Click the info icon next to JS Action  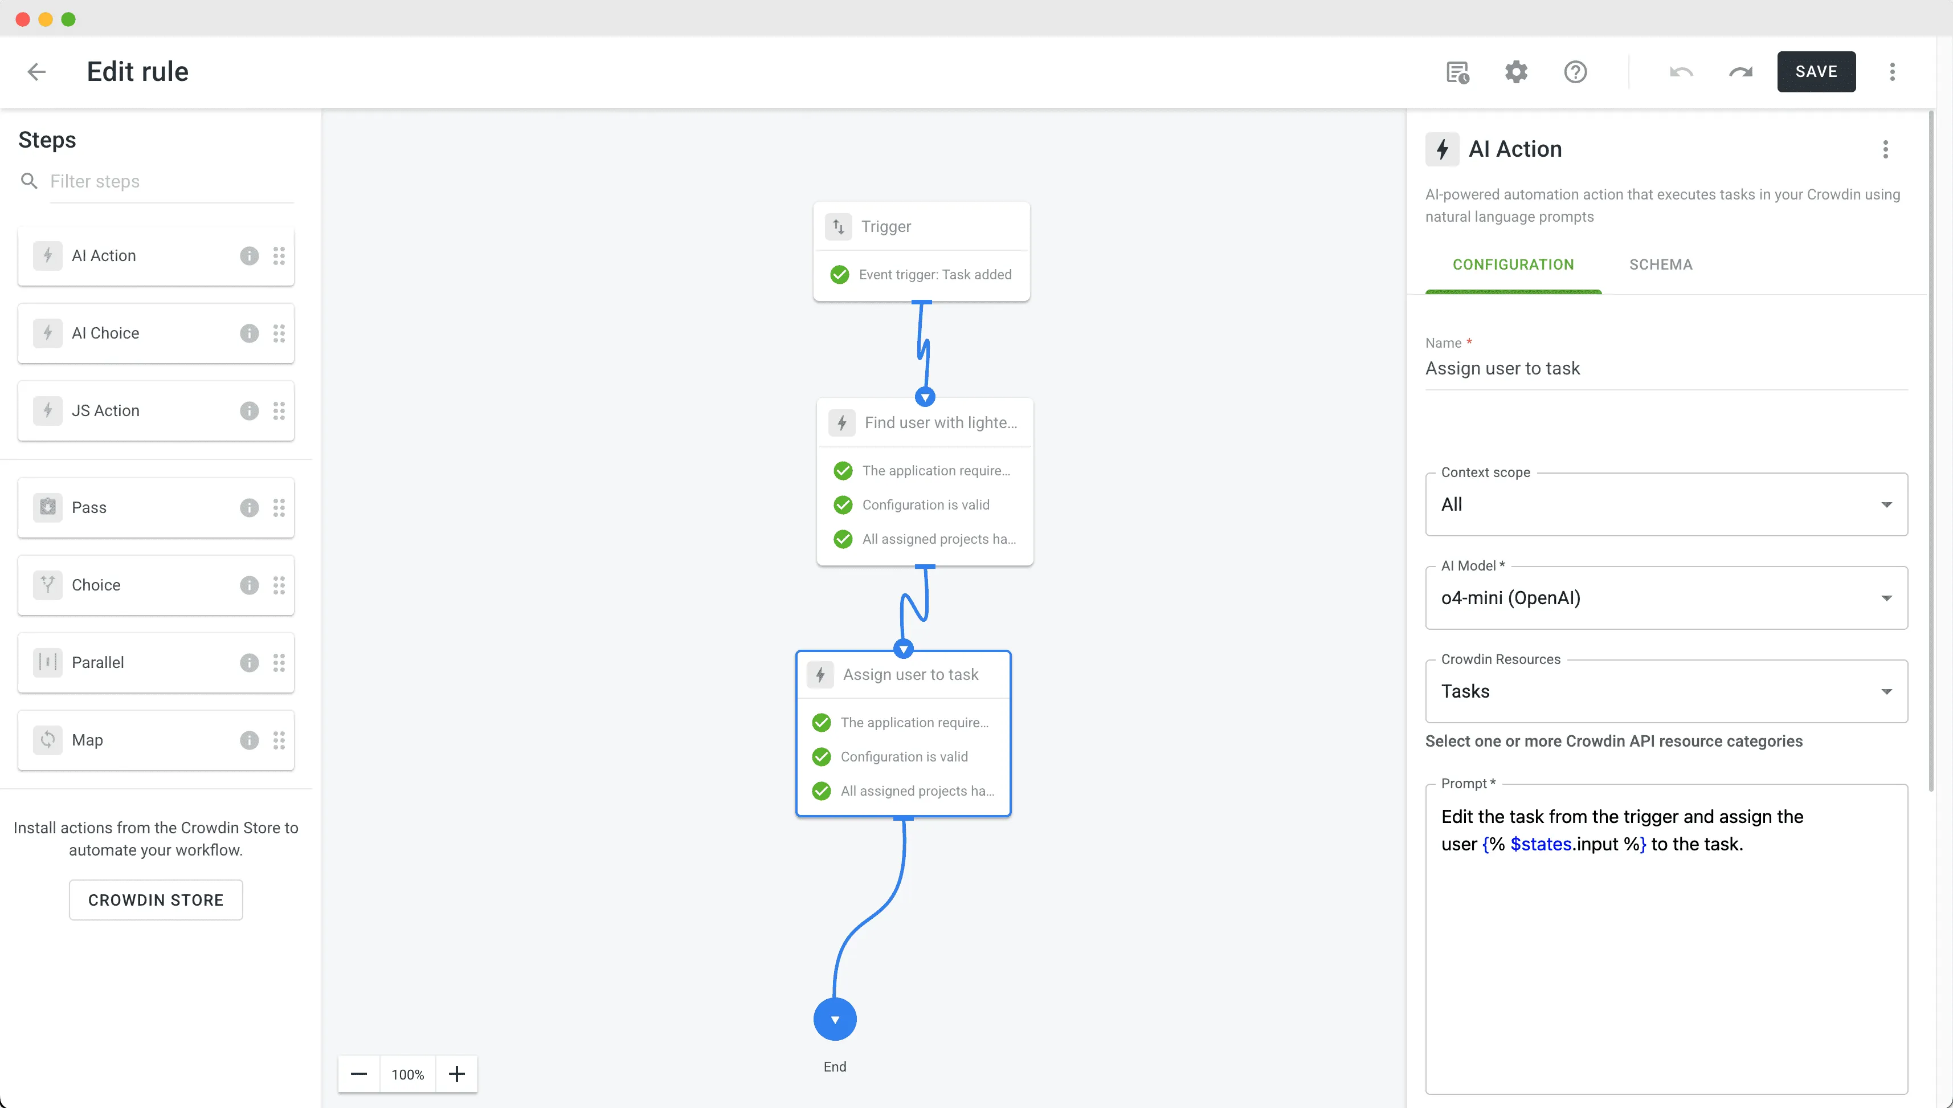pos(249,411)
